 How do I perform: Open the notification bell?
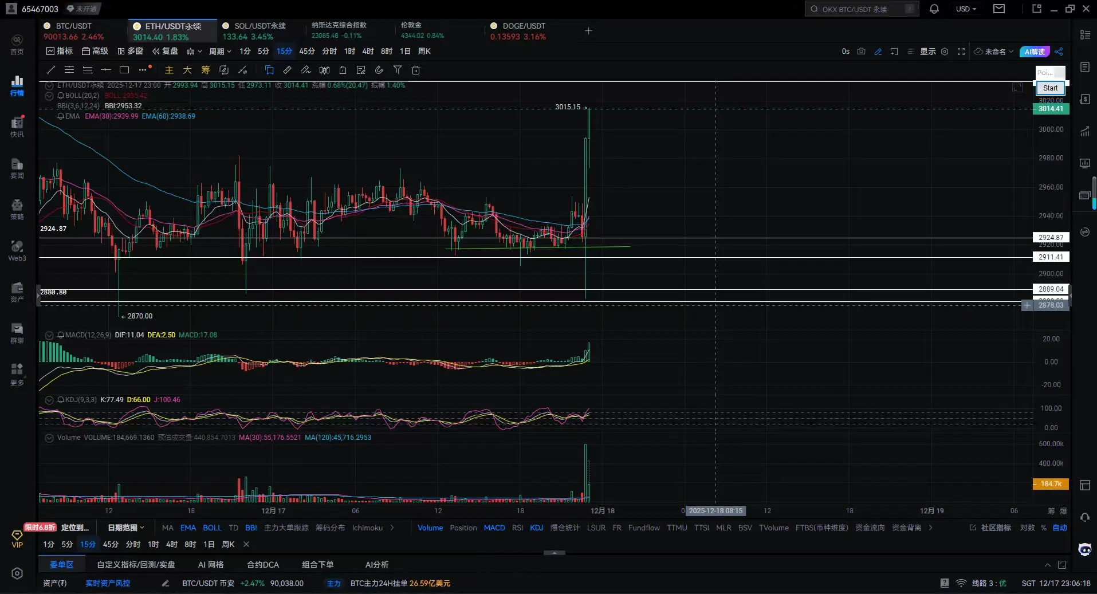[934, 9]
